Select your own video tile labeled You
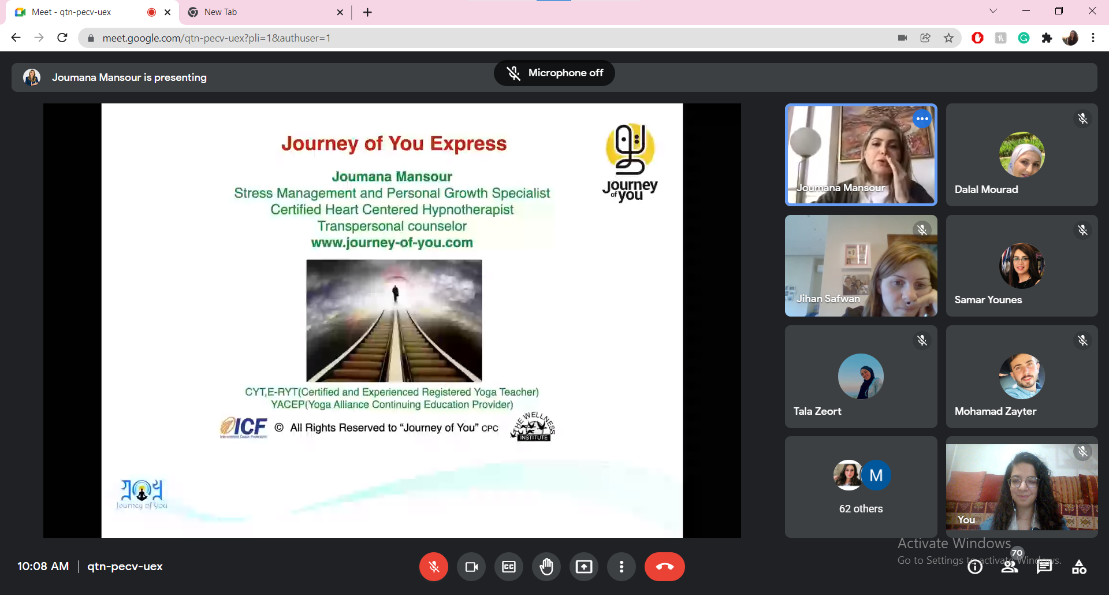This screenshot has height=595, width=1109. (x=1022, y=487)
